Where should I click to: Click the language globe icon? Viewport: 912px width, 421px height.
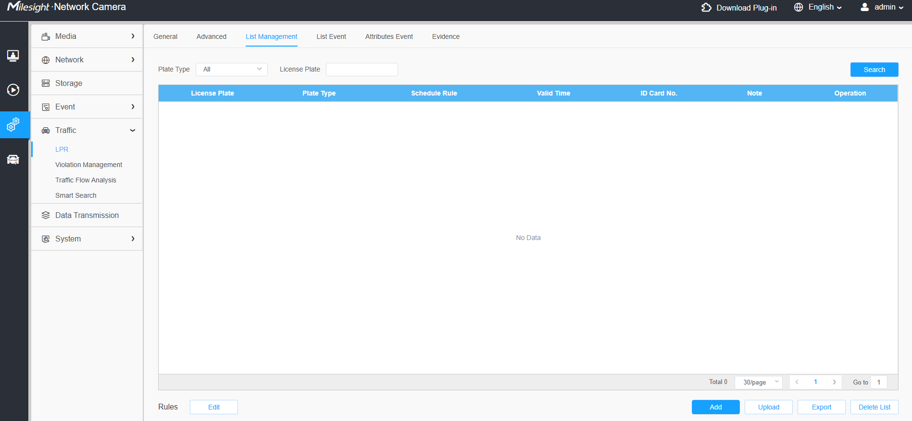pos(799,7)
